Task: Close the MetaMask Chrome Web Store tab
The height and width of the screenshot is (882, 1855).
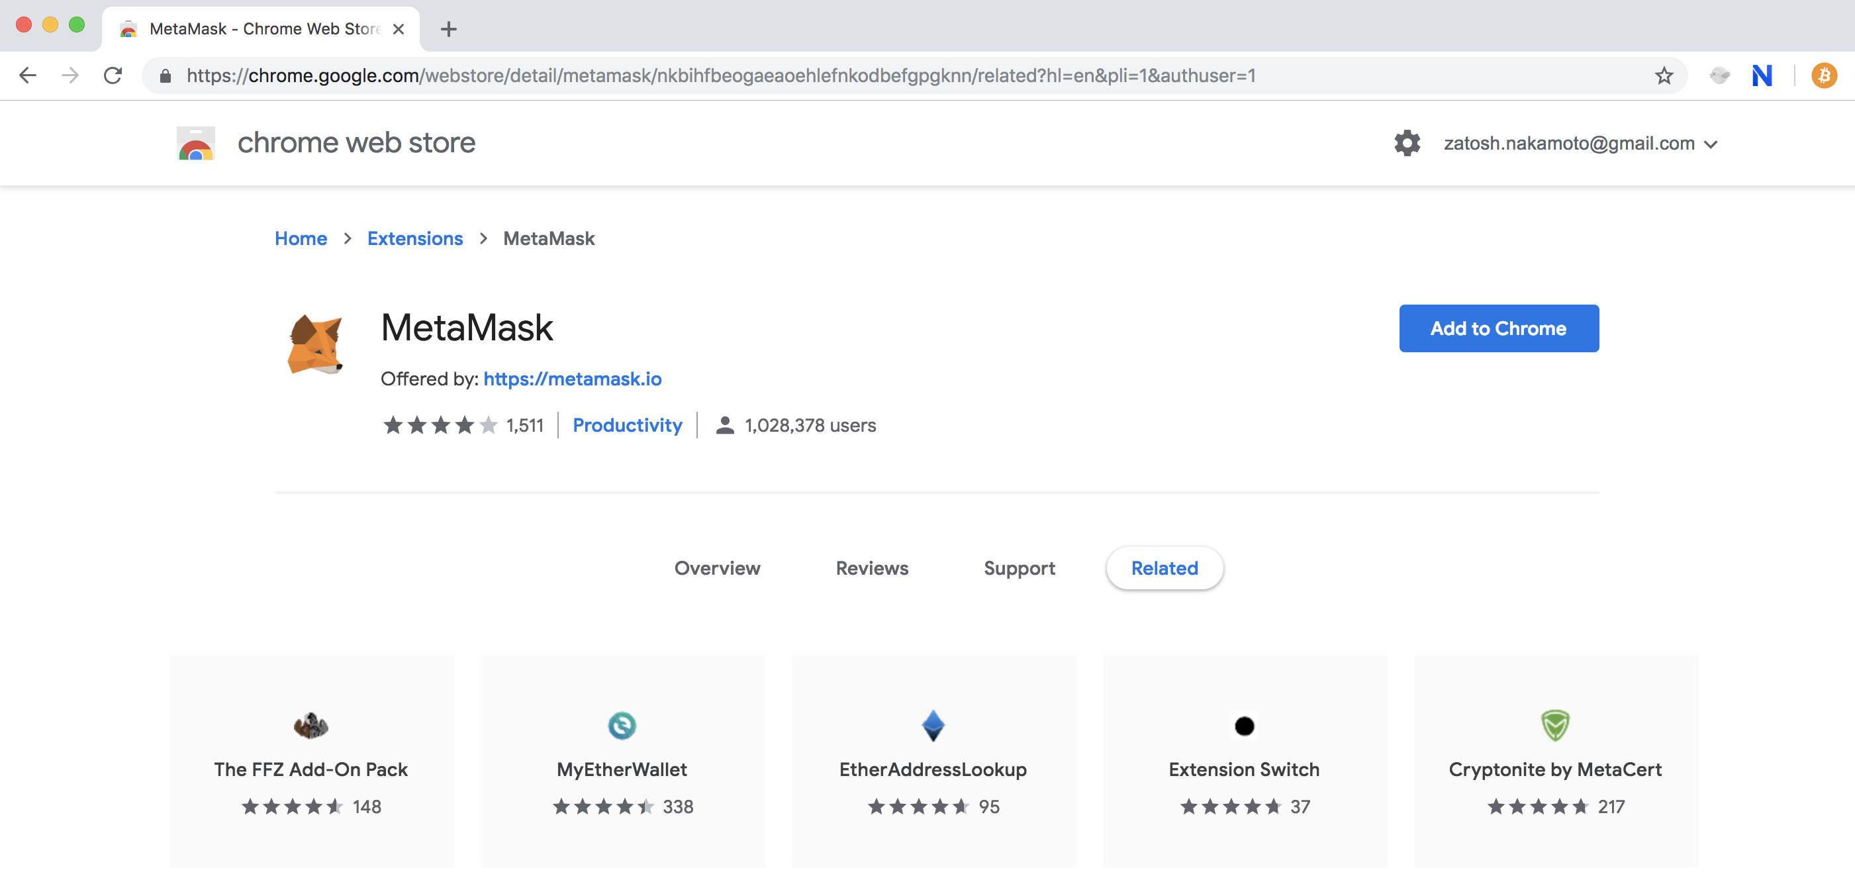Action: [x=399, y=28]
